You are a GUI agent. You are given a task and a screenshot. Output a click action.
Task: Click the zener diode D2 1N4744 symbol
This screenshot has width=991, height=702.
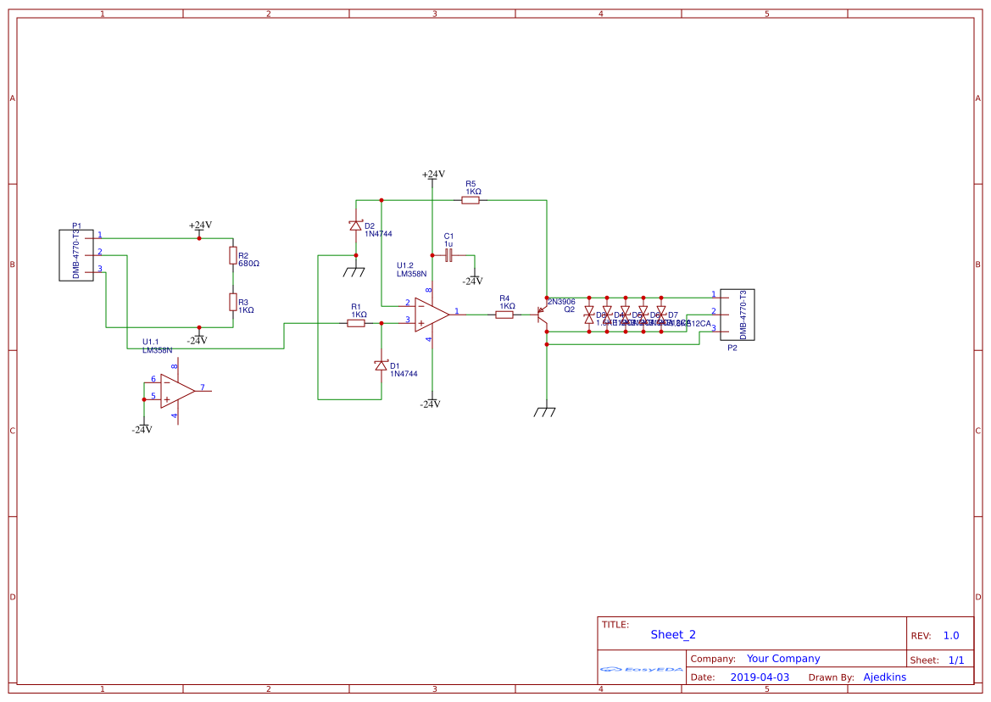point(355,225)
